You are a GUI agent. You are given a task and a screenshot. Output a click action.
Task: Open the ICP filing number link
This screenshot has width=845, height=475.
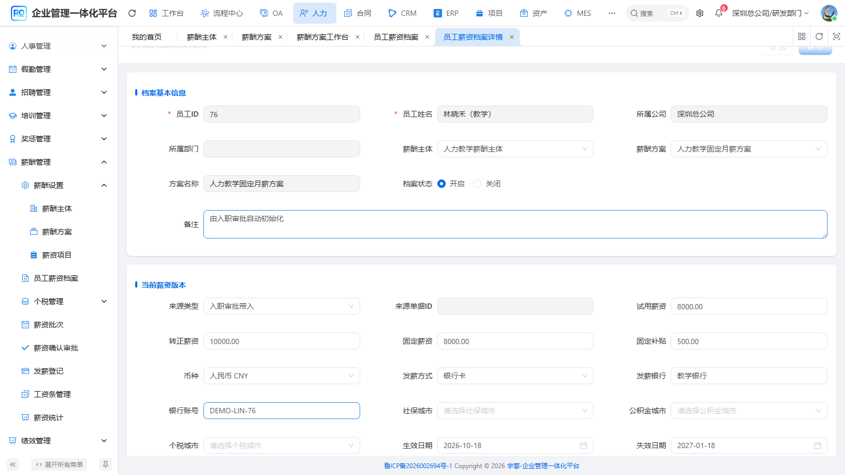tap(418, 465)
